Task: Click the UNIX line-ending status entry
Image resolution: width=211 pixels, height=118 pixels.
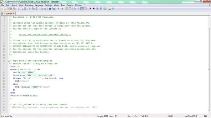Action: tap(170, 116)
